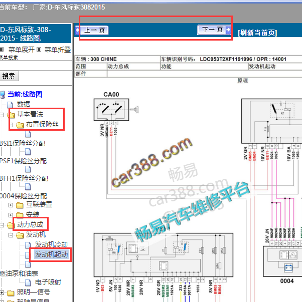Viewport: 302px width, 302px height.
Task: Click the document icon beside 电子喷射
Action: [x=28, y=282]
